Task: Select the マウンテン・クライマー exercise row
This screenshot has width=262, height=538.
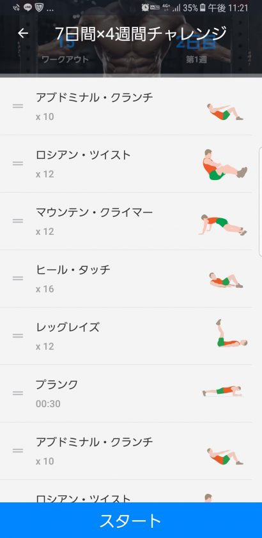Action: (x=126, y=221)
